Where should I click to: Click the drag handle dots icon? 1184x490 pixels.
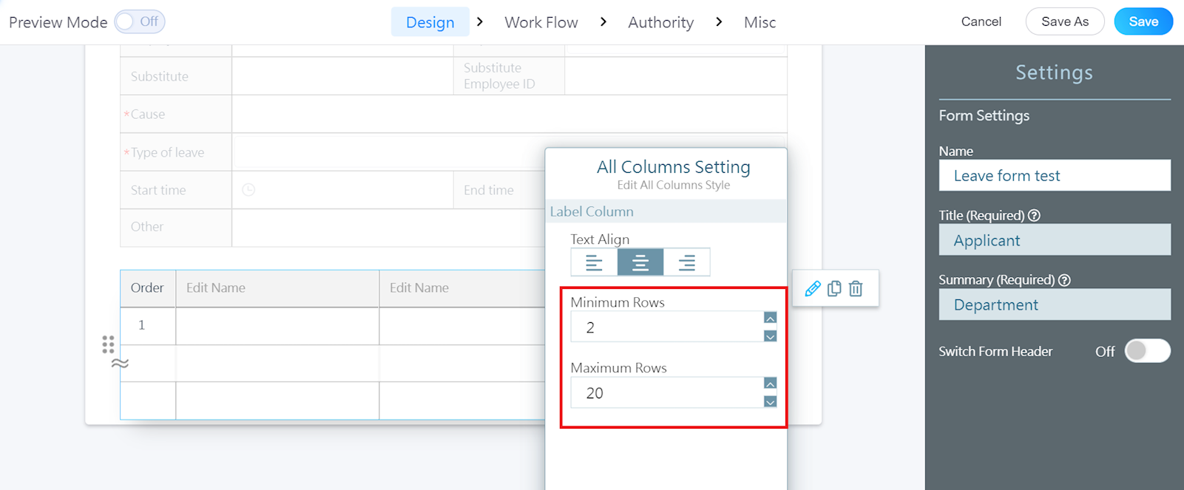[x=108, y=344]
